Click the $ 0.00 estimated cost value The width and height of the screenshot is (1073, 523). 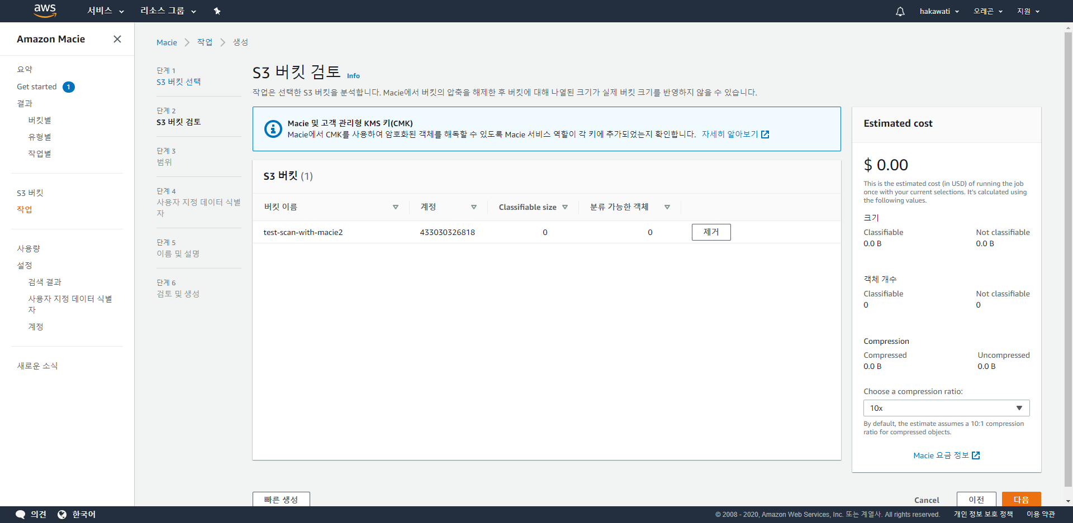point(886,165)
